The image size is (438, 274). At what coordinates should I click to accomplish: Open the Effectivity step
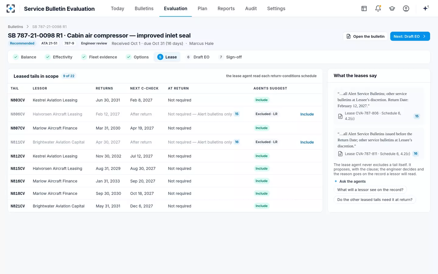pos(59,57)
